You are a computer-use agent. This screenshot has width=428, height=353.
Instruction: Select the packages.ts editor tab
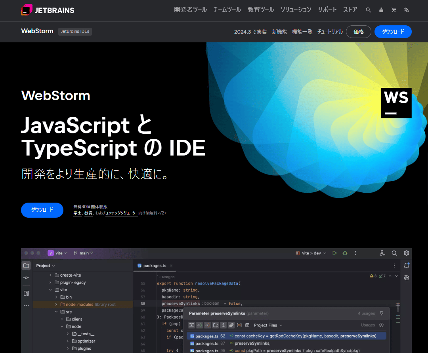pos(155,266)
